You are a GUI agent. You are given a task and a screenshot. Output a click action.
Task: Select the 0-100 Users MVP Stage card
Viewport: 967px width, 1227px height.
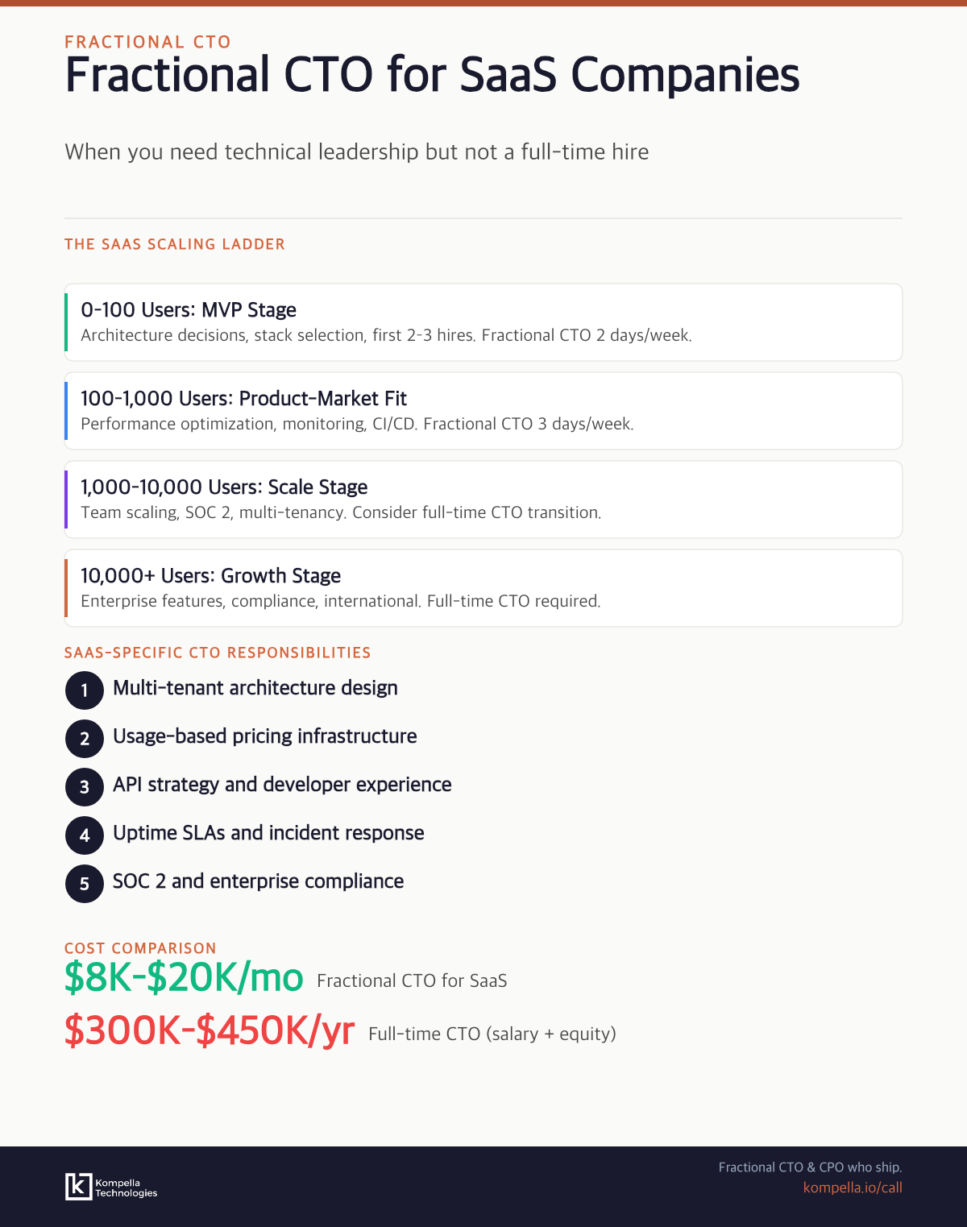coord(483,322)
